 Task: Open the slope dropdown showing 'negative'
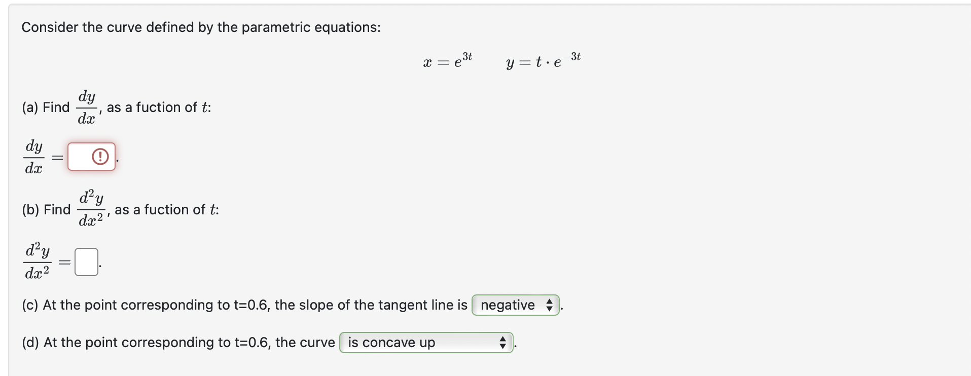[516, 305]
